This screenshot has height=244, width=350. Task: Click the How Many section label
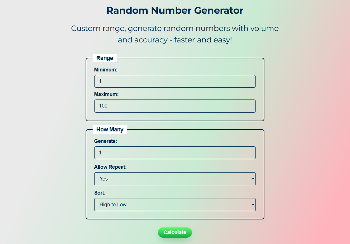click(110, 129)
